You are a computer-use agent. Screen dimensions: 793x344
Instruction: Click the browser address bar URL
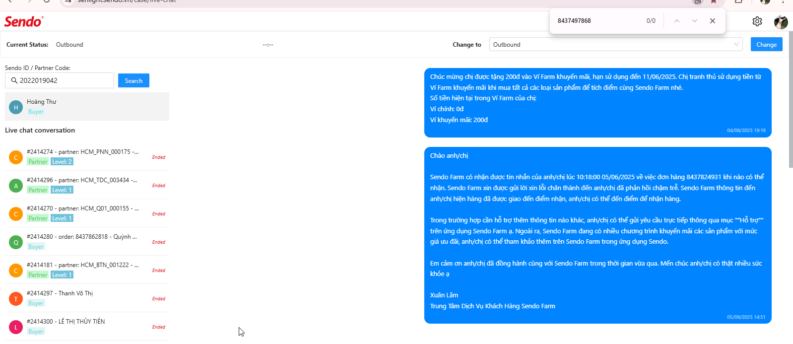point(127,1)
